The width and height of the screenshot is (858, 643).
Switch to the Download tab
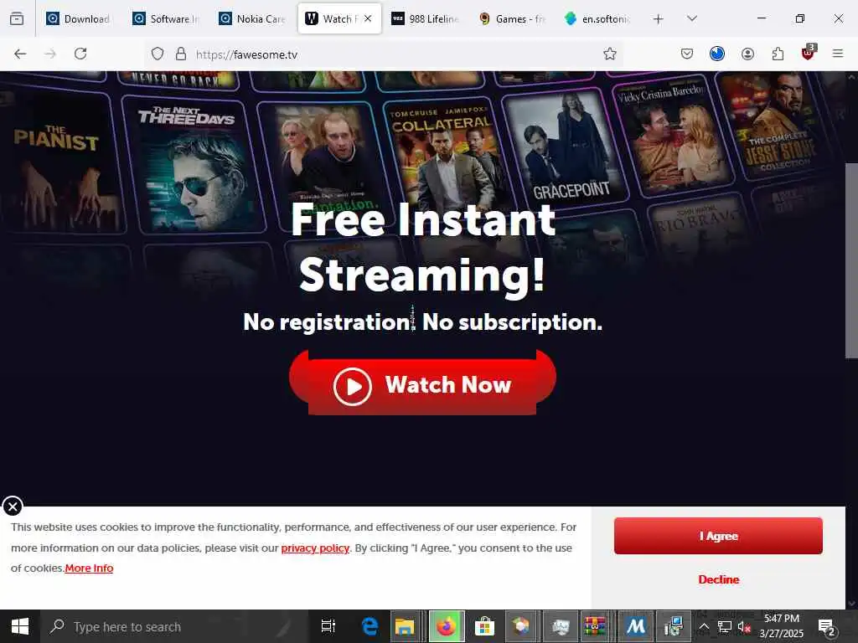point(78,18)
